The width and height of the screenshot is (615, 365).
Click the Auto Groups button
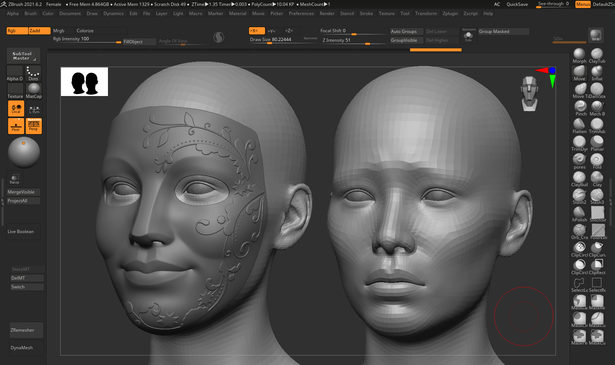coord(406,32)
